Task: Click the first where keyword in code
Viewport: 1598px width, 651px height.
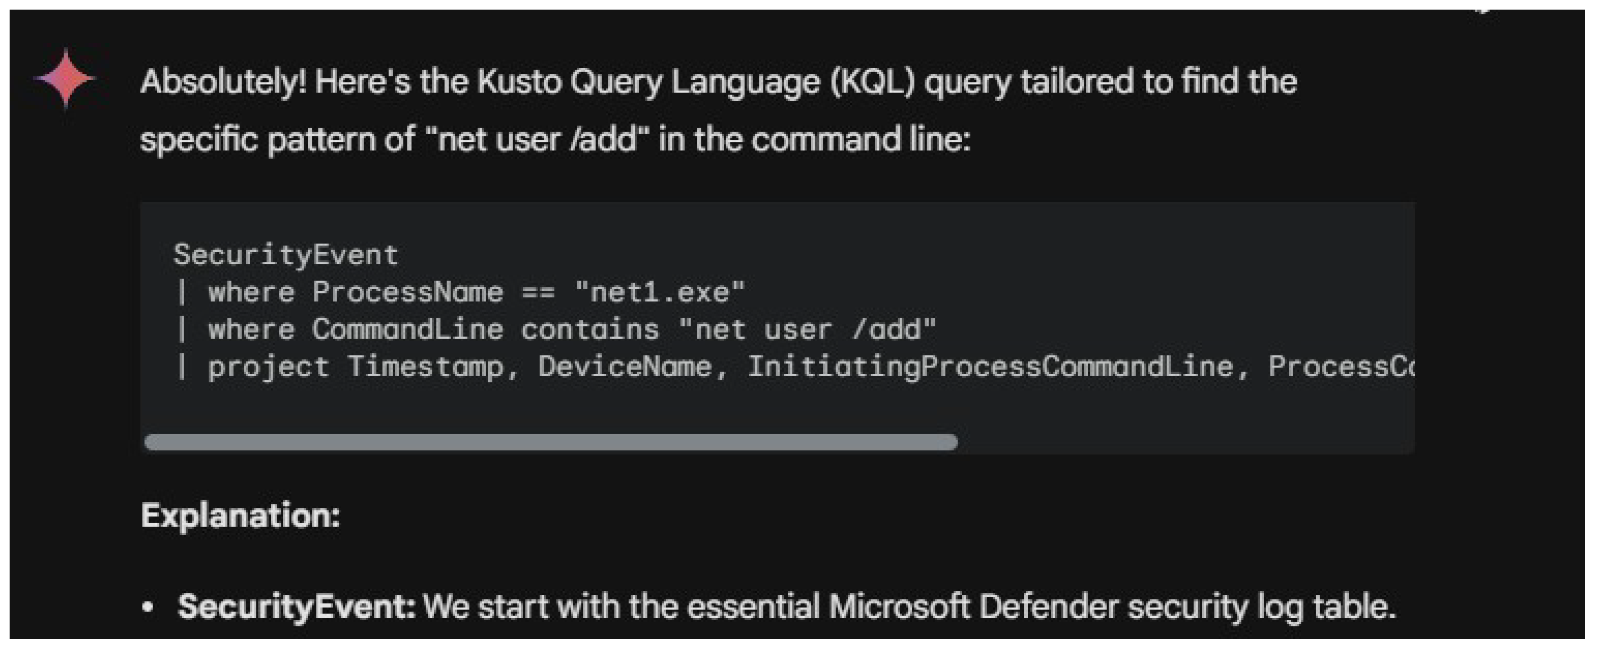Action: 251,292
